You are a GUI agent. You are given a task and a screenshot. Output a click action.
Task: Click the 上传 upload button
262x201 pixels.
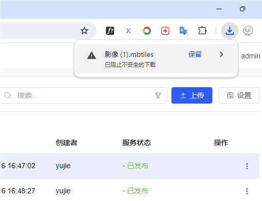[192, 95]
